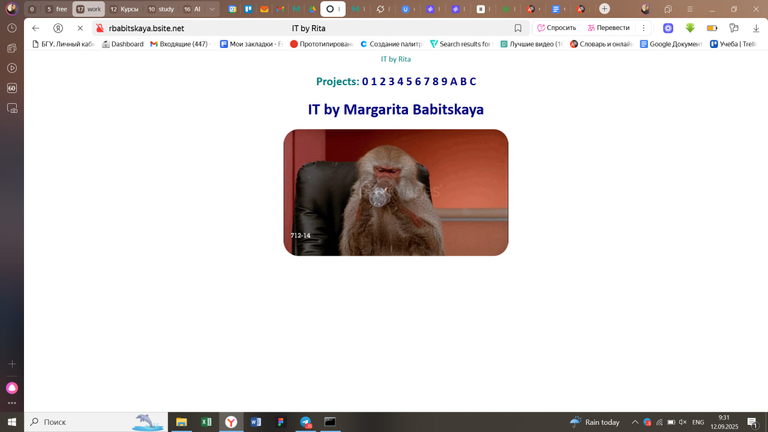Launch Figma from the taskbar

point(280,422)
